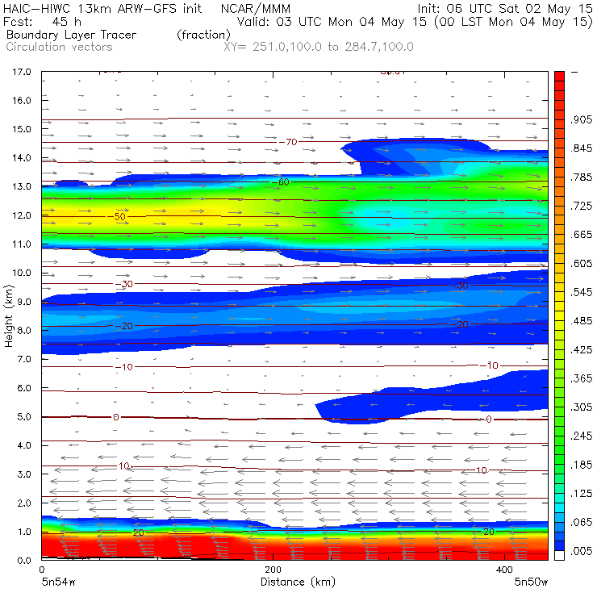Click the '.065' color bar value

(x=581, y=523)
